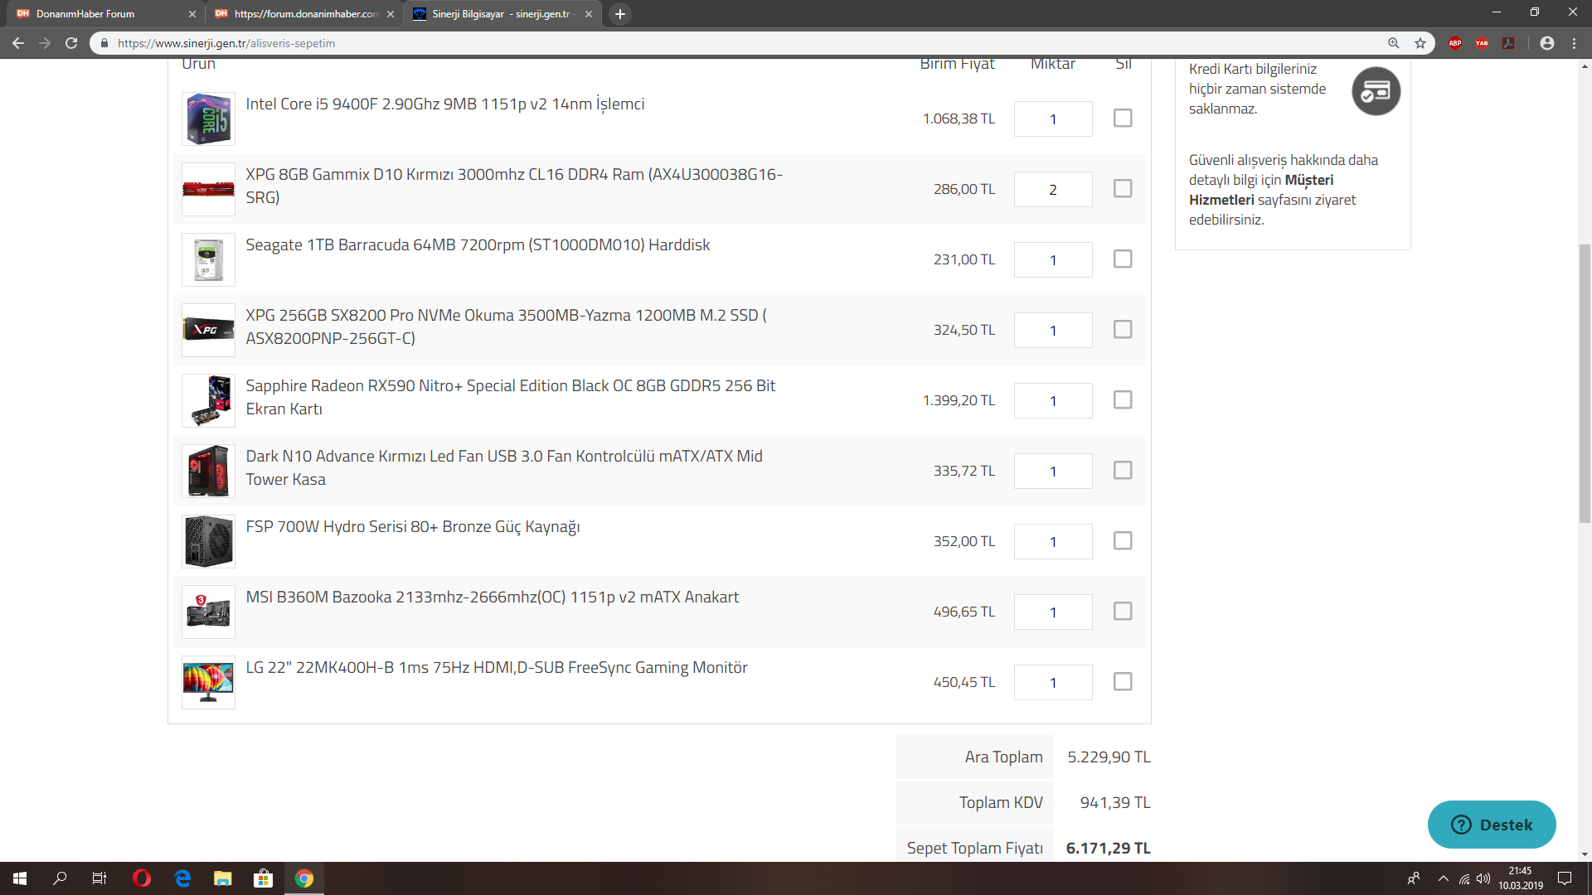1592x895 pixels.
Task: Click the site lock security icon
Action: tap(104, 43)
